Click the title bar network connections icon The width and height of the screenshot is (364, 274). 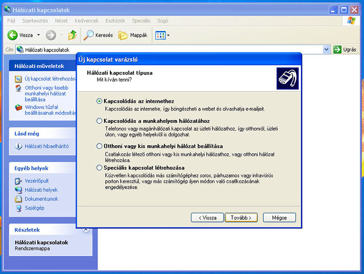8,10
